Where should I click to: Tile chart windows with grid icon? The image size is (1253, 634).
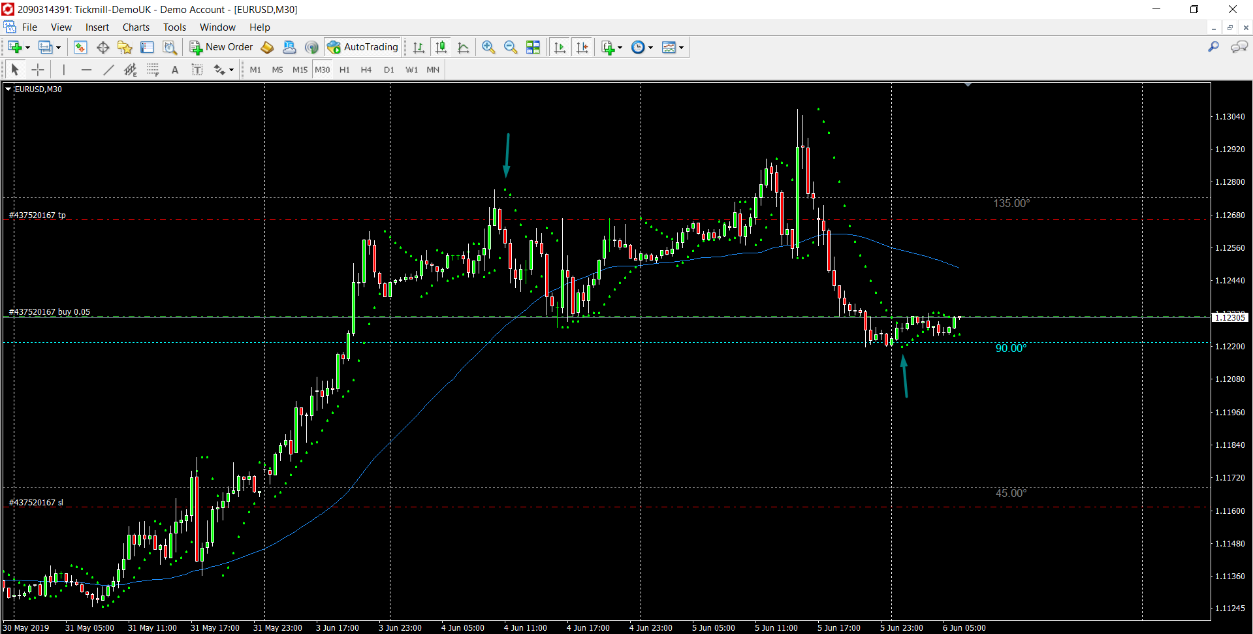click(x=533, y=47)
